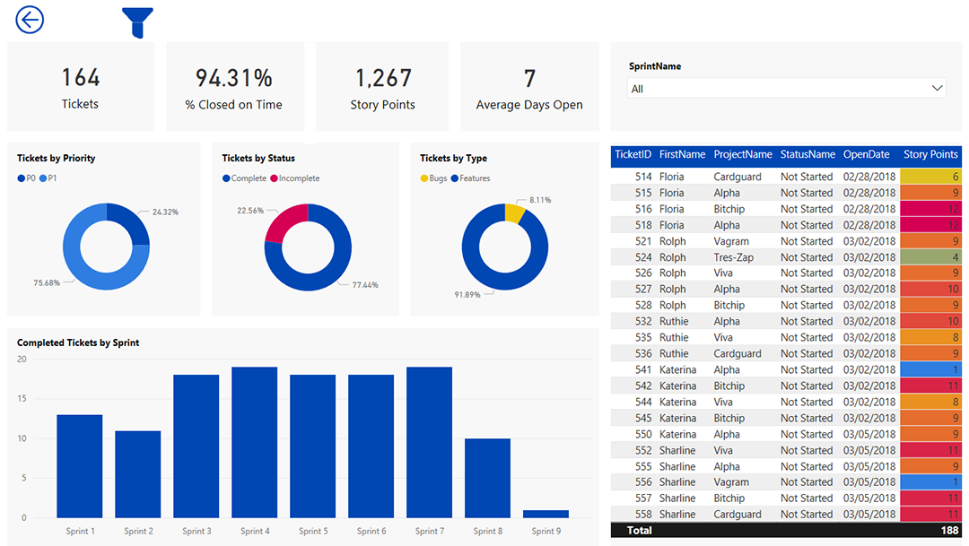Click the Sprint 6 bar
Screen dimensions: 969x546
pyautogui.click(x=371, y=446)
